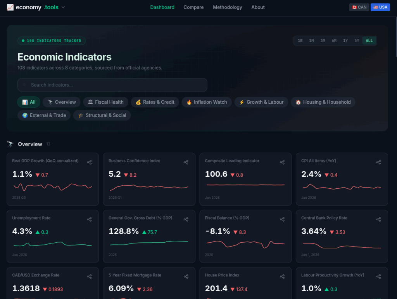The image size is (397, 299).
Task: Open the Methodology nav item
Action: pyautogui.click(x=227, y=7)
